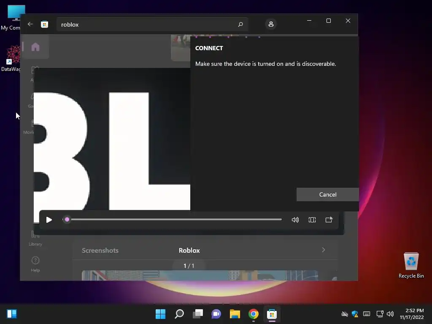
Task: Focus the search box containing roblox
Action: (152, 24)
